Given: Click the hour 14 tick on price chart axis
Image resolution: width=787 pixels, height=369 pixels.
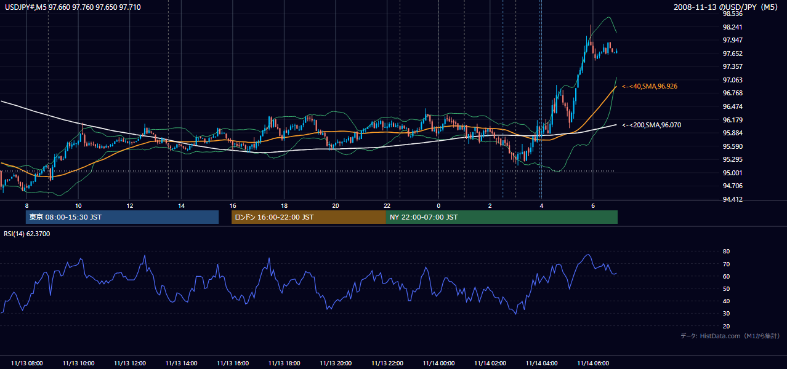Looking at the screenshot, I should point(181,205).
